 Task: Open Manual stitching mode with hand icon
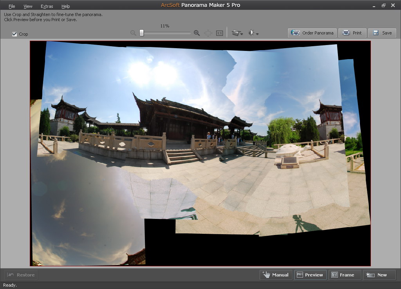click(276, 275)
